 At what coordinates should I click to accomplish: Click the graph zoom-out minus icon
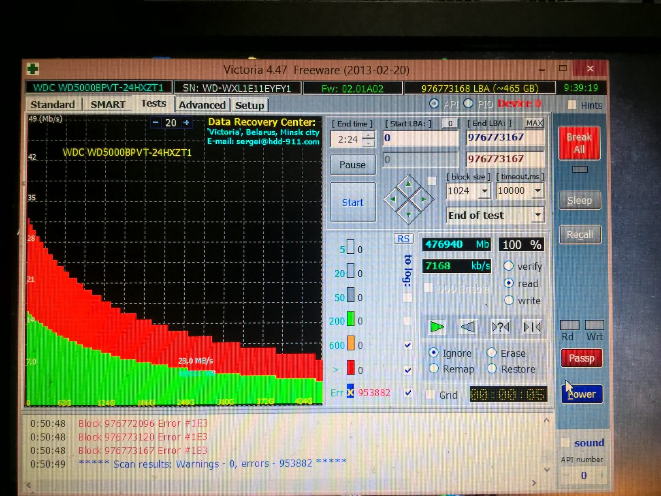click(x=156, y=122)
